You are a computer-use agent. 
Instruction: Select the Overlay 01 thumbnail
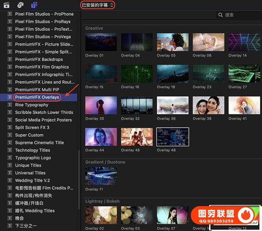pyautogui.click(x=101, y=42)
